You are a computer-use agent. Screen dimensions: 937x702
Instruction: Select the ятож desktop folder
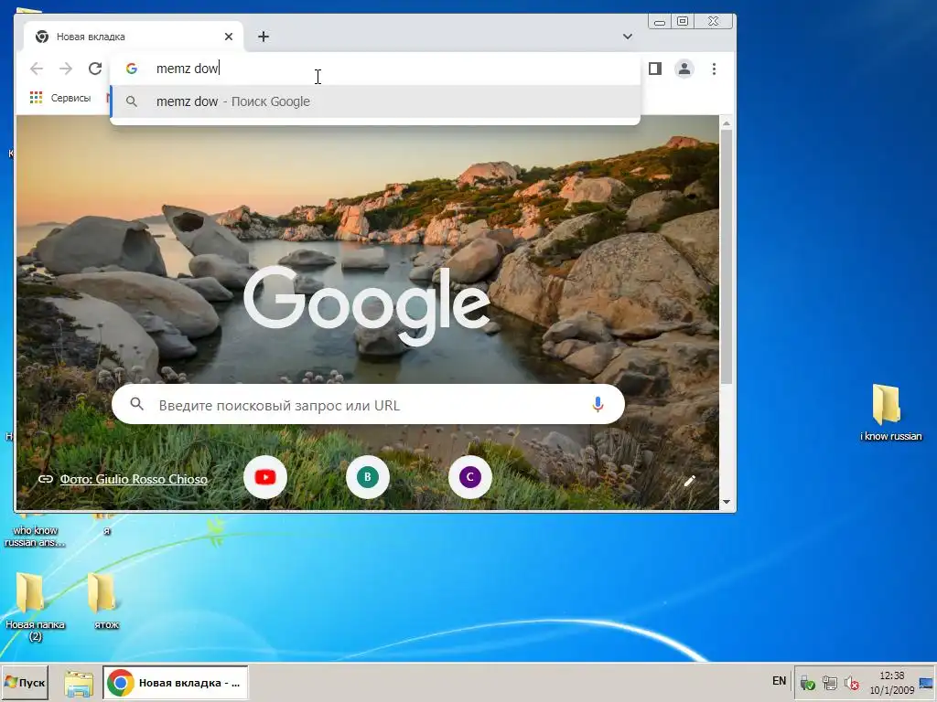(x=106, y=601)
